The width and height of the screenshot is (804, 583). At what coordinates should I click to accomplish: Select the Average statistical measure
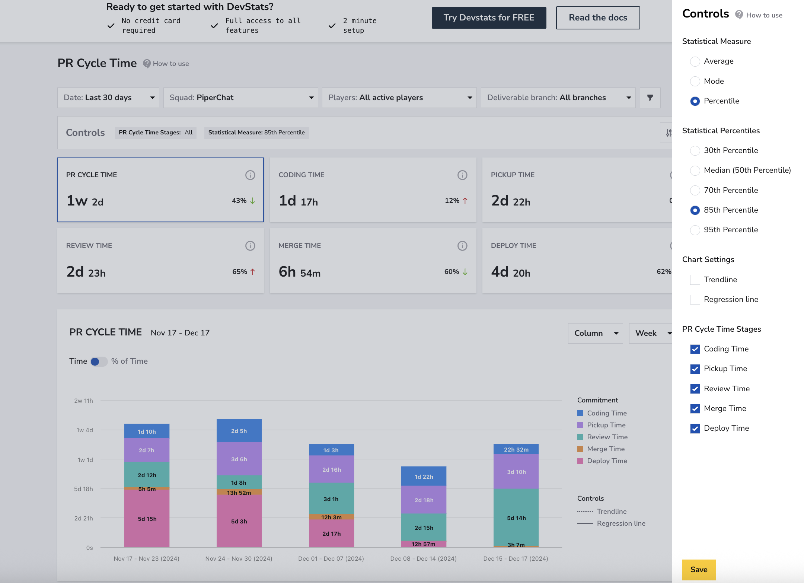coord(695,61)
